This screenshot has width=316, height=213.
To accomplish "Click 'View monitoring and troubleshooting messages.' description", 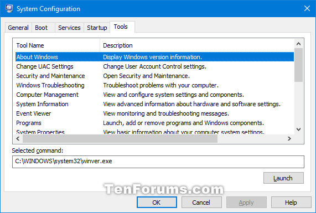I will 166,113.
